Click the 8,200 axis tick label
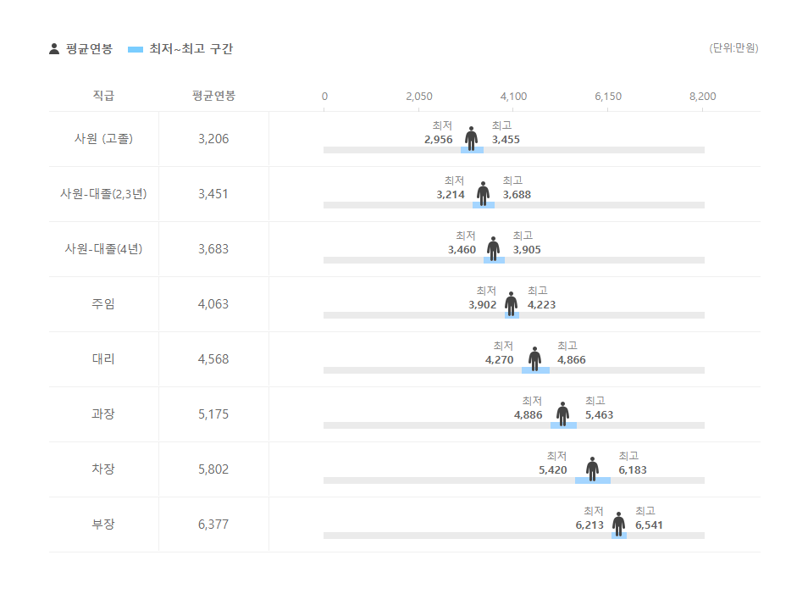 point(702,97)
